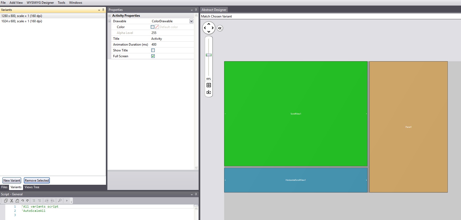Image resolution: width=461 pixels, height=220 pixels.
Task: Pan the designer view right
Action: (x=212, y=28)
